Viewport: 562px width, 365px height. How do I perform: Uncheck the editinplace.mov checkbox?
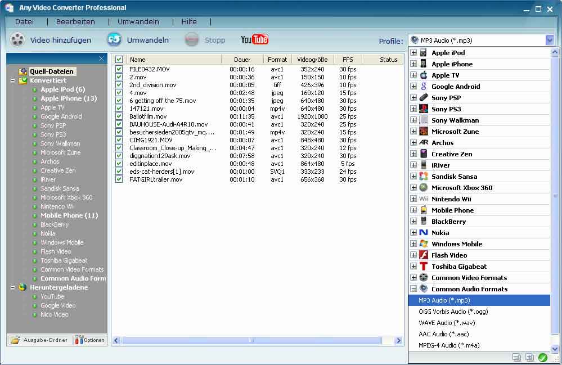[119, 163]
